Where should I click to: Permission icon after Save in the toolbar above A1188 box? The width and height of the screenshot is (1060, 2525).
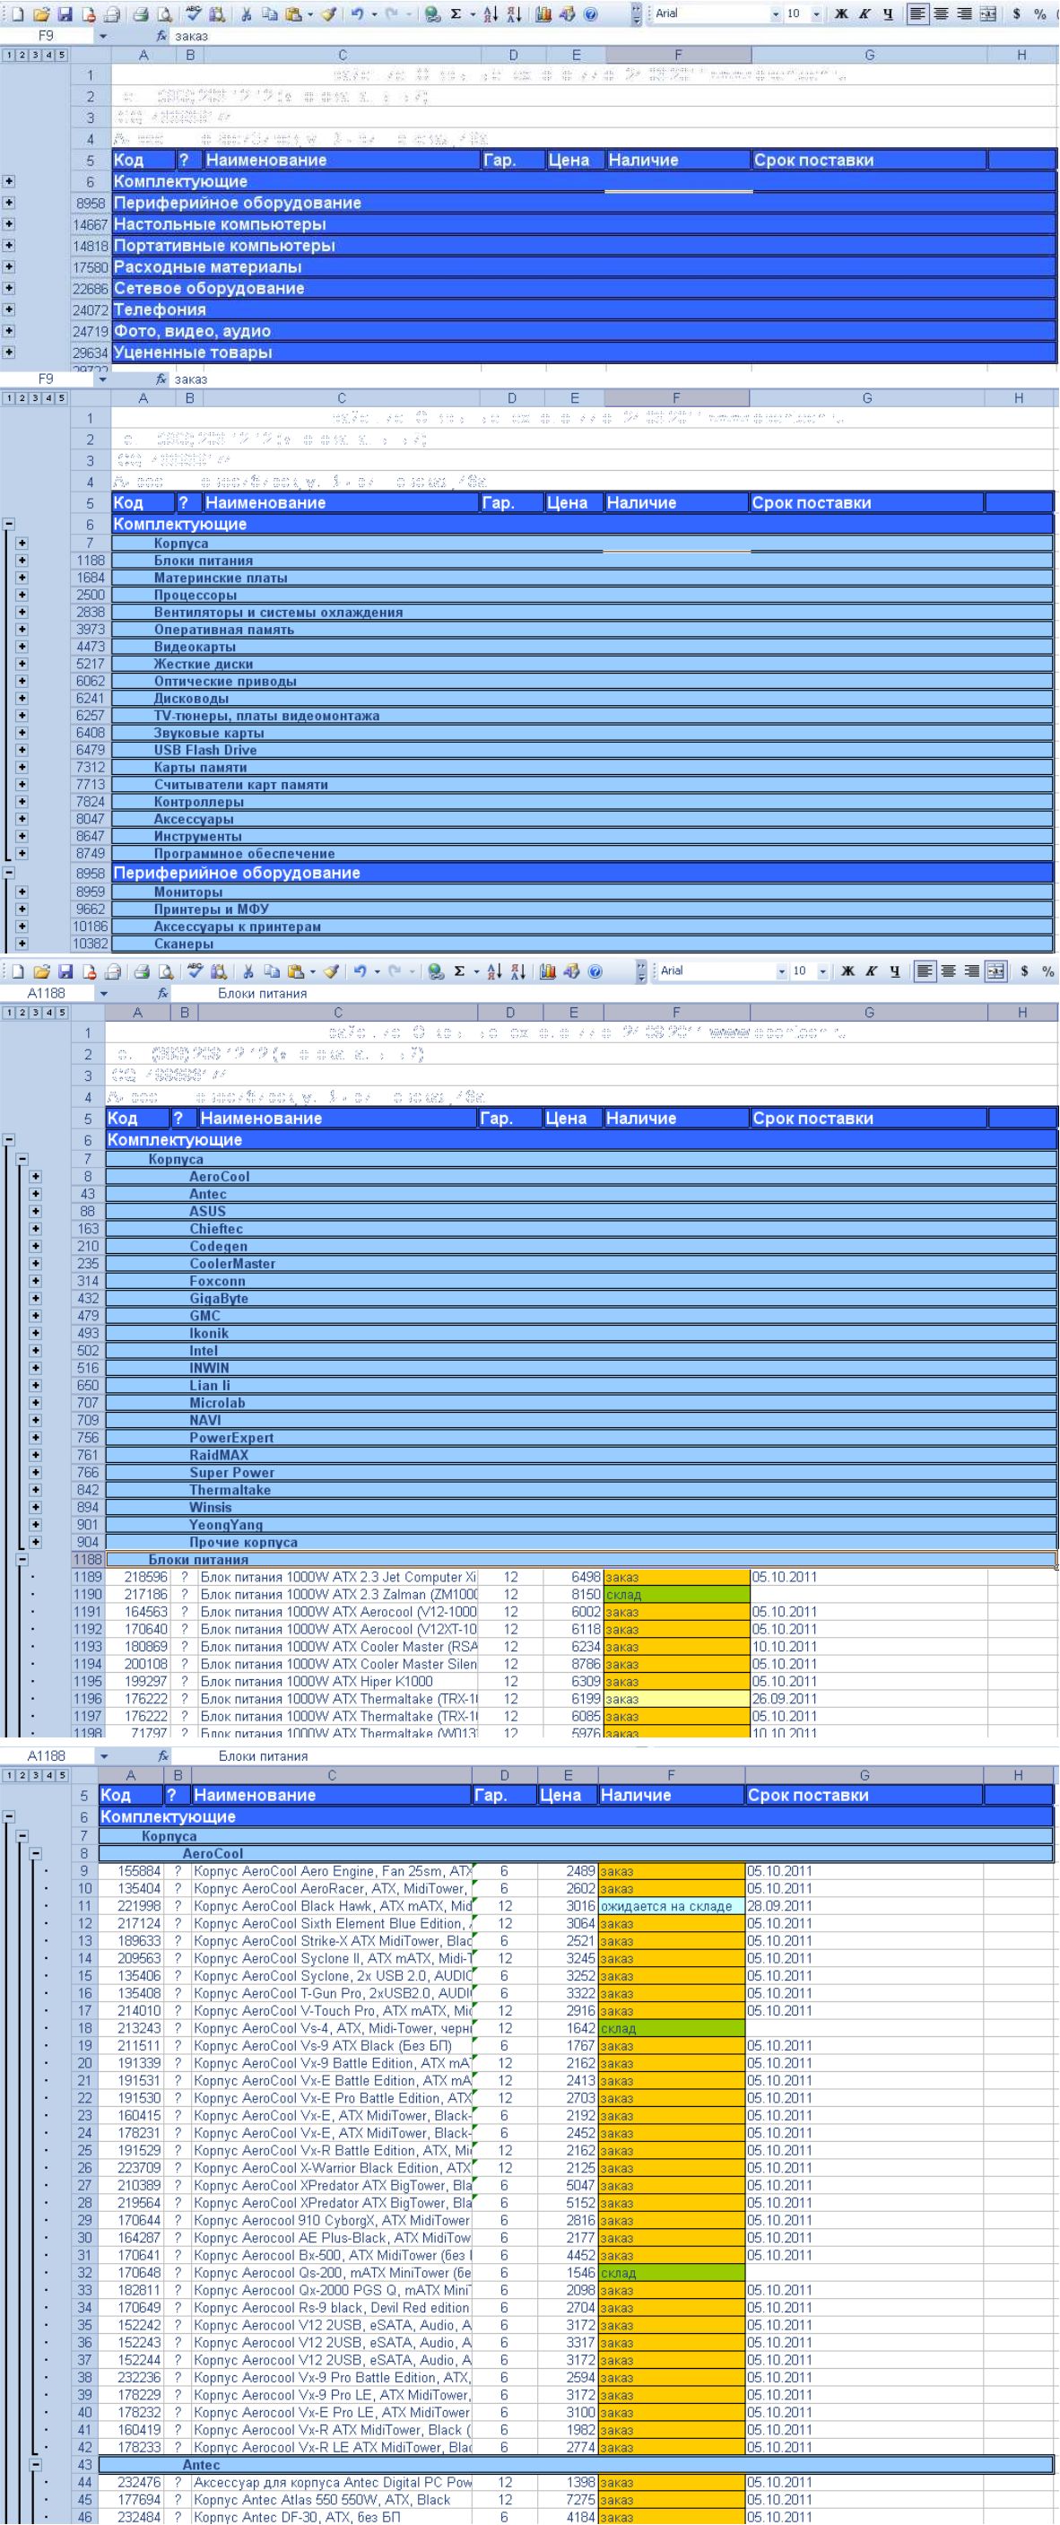(x=89, y=971)
